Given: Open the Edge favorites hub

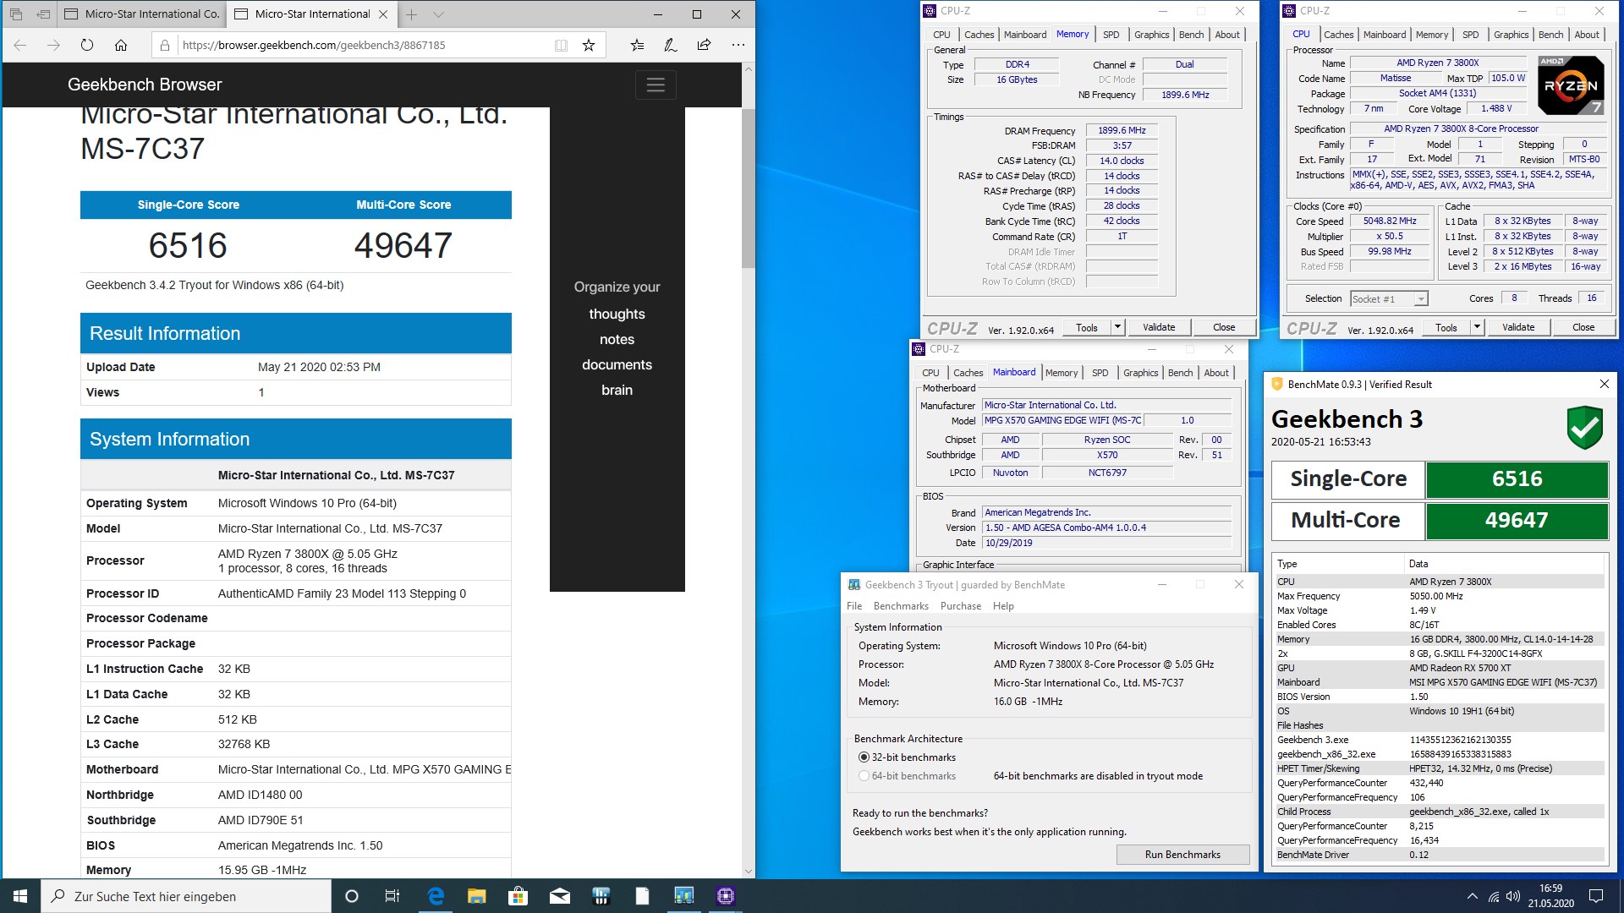Looking at the screenshot, I should pyautogui.click(x=637, y=45).
